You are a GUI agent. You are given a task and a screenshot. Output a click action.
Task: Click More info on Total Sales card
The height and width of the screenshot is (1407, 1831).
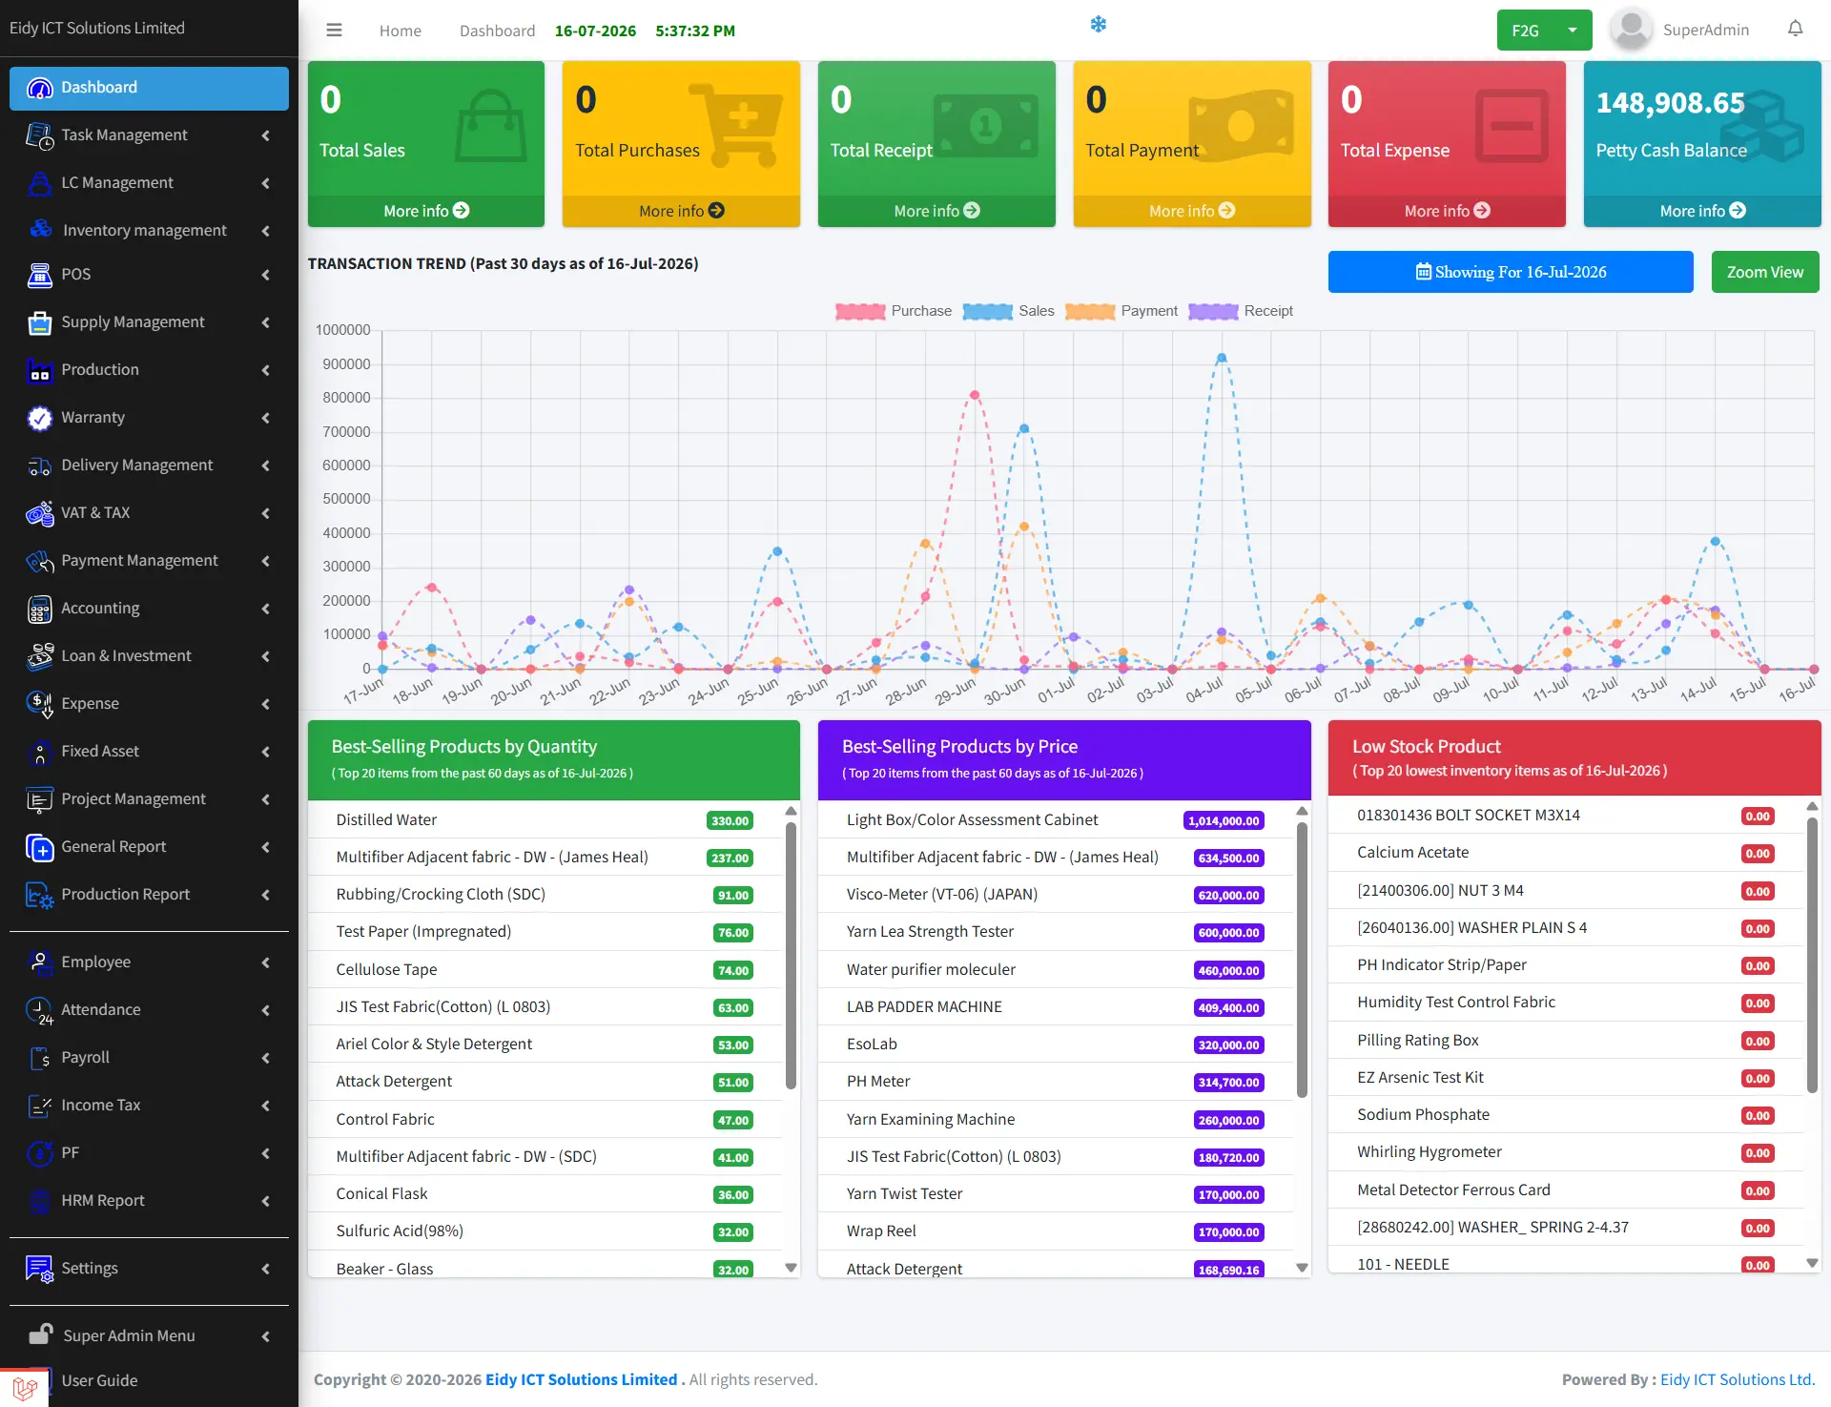[425, 211]
